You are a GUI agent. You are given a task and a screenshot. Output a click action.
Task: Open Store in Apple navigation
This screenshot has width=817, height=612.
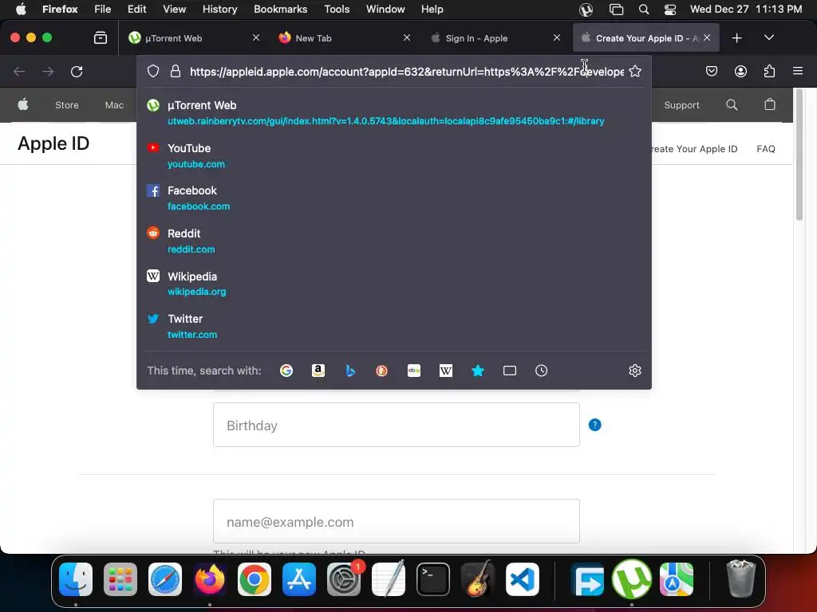tap(67, 105)
